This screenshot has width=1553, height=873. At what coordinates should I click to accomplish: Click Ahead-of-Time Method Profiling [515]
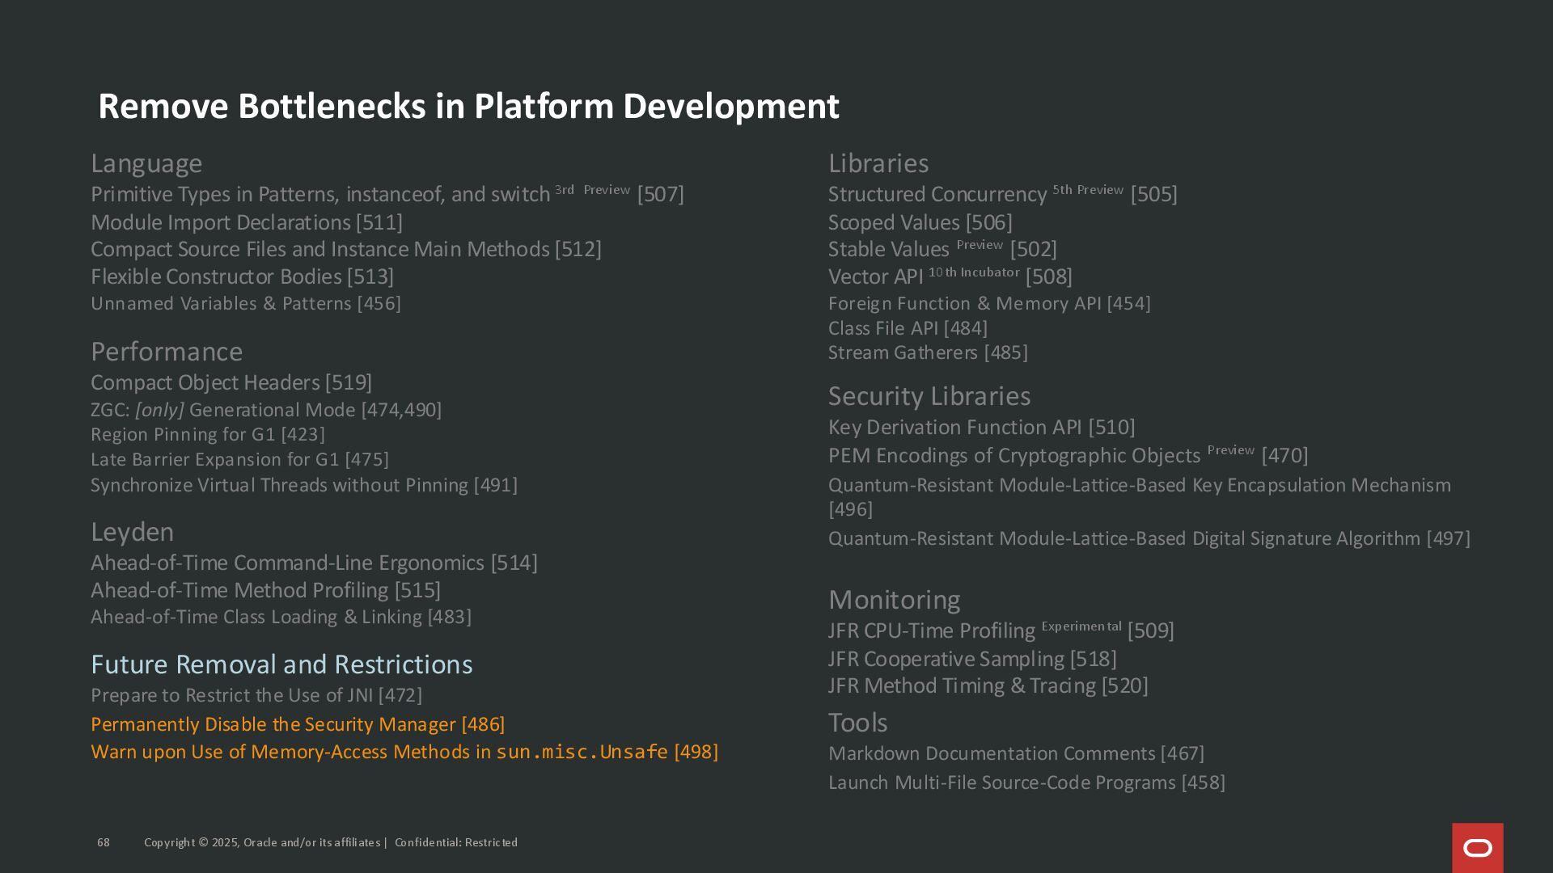pyautogui.click(x=265, y=590)
